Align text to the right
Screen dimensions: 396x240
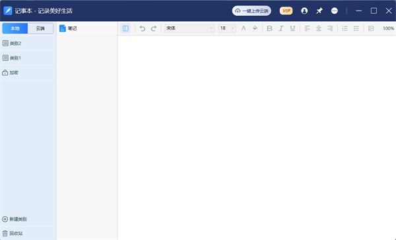tap(330, 28)
